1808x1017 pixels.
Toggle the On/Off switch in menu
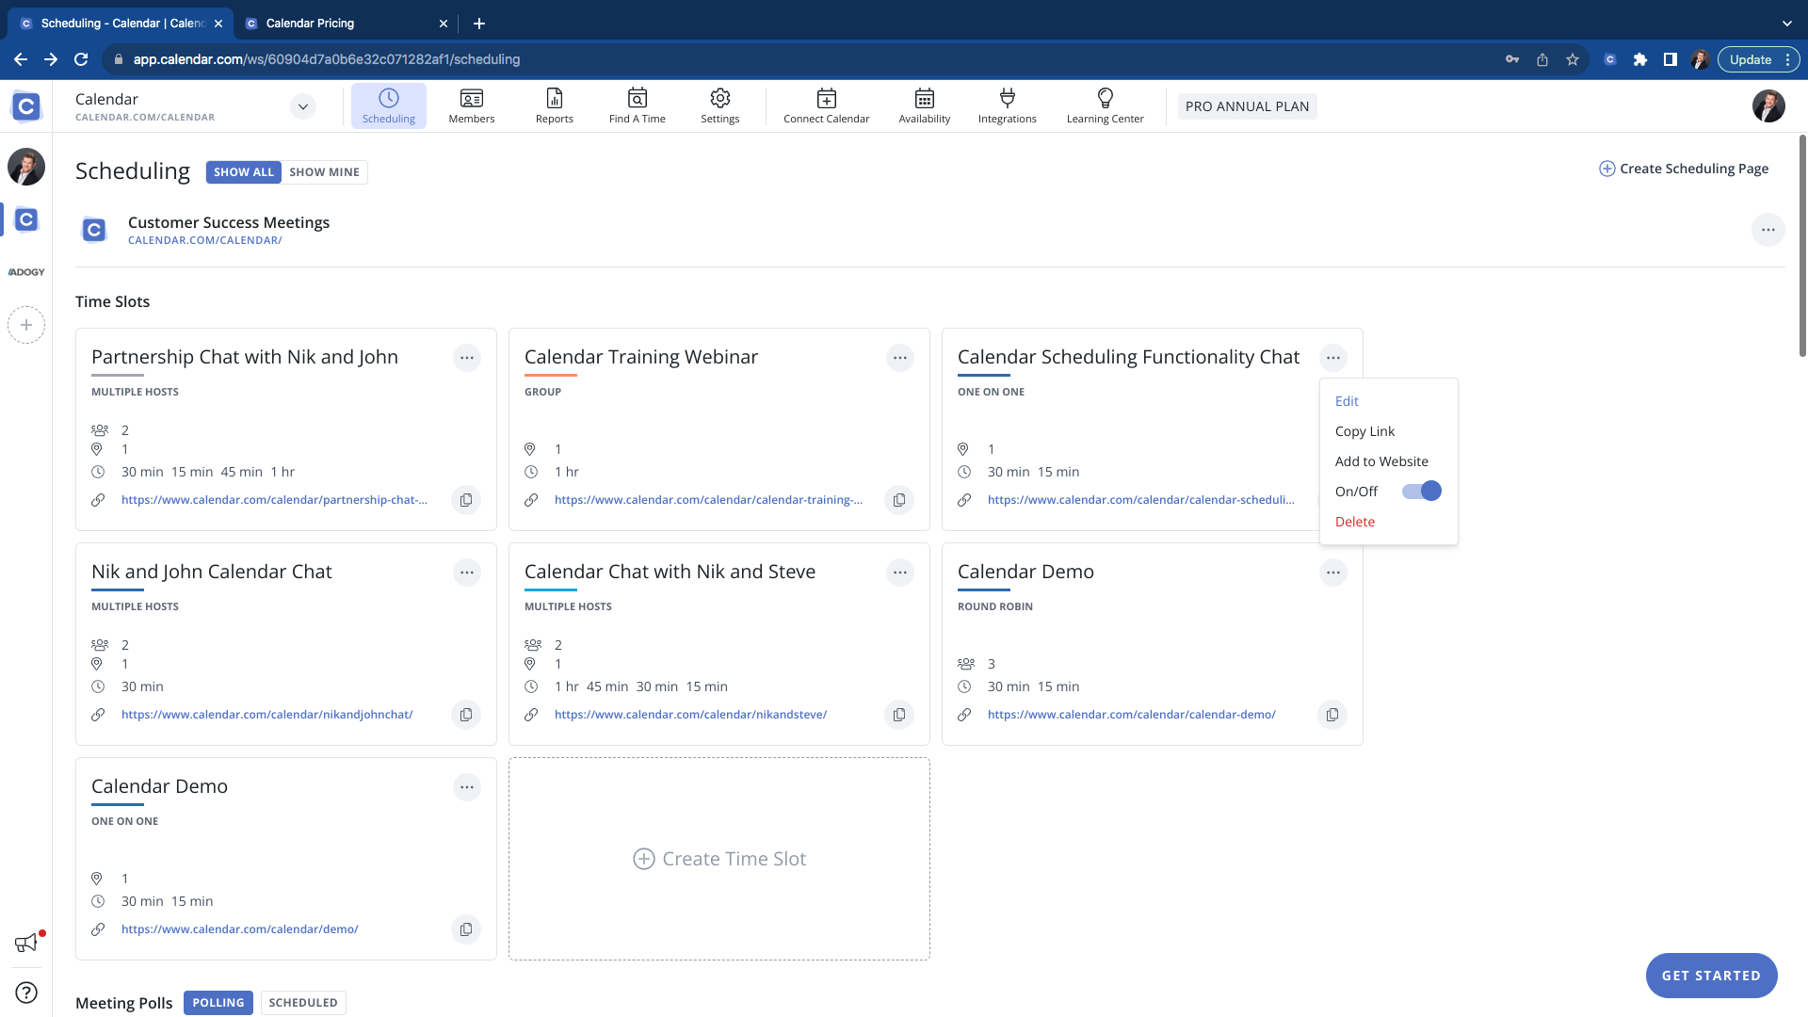tap(1421, 491)
